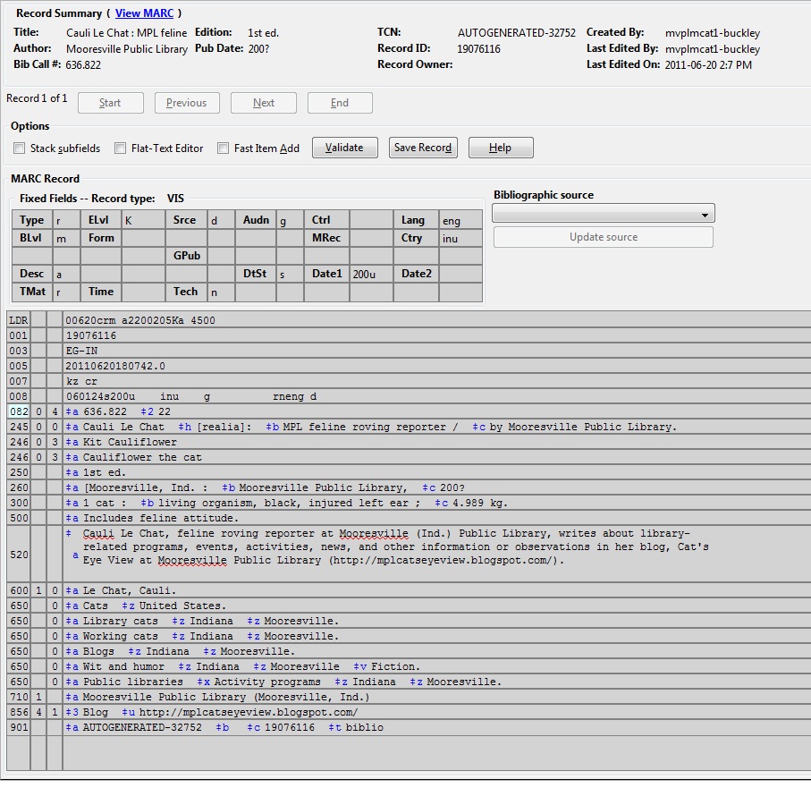Viewport: 811px width, 788px height.
Task: Click the 710 field Mooresville Public Library
Action: [x=436, y=697]
